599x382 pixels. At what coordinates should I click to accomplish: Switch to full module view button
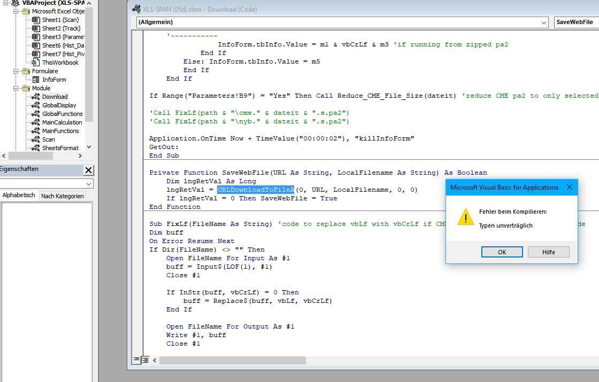pos(145,360)
